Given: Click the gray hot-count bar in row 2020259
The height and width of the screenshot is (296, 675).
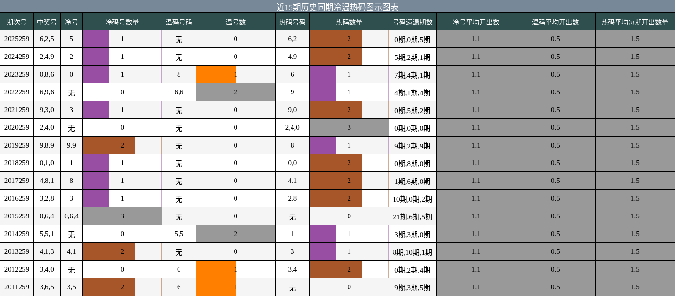Looking at the screenshot, I should (x=349, y=127).
